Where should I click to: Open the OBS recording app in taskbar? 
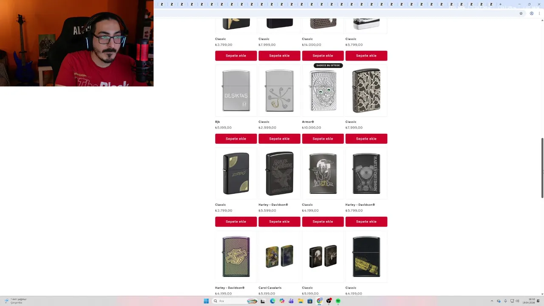pyautogui.click(x=329, y=301)
